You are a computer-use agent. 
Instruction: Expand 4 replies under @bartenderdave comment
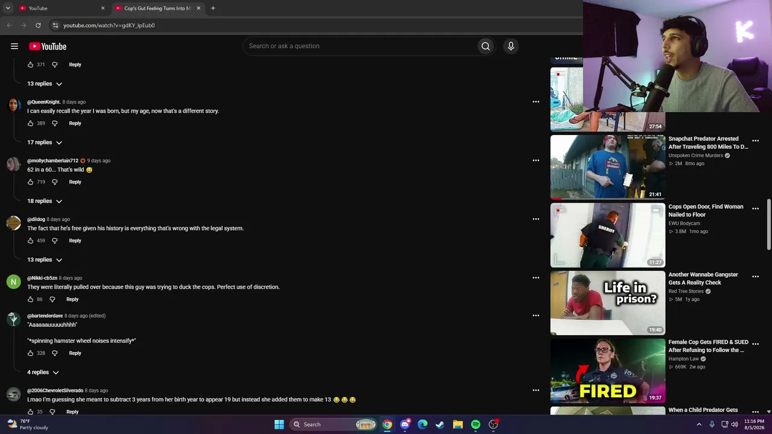point(43,373)
